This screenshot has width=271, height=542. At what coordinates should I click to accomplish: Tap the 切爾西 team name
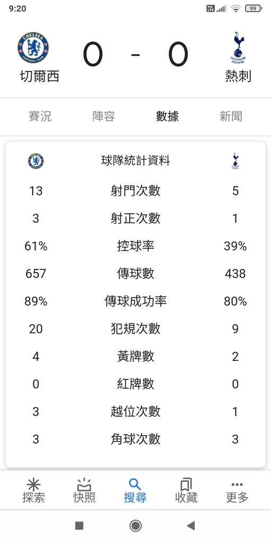39,76
